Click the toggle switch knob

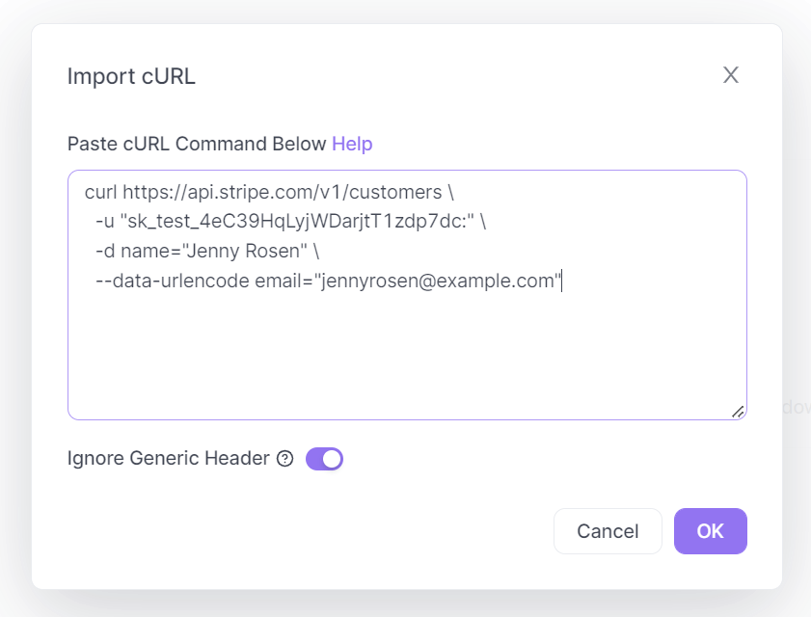click(332, 459)
